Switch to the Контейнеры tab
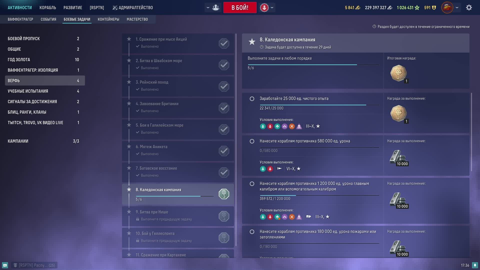Image resolution: width=480 pixels, height=270 pixels. pyautogui.click(x=108, y=19)
